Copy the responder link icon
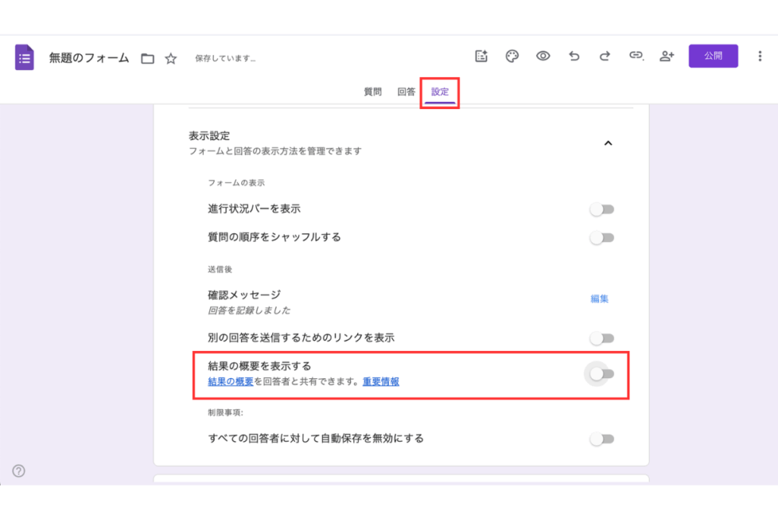Viewport: 778px width, 519px height. [636, 56]
